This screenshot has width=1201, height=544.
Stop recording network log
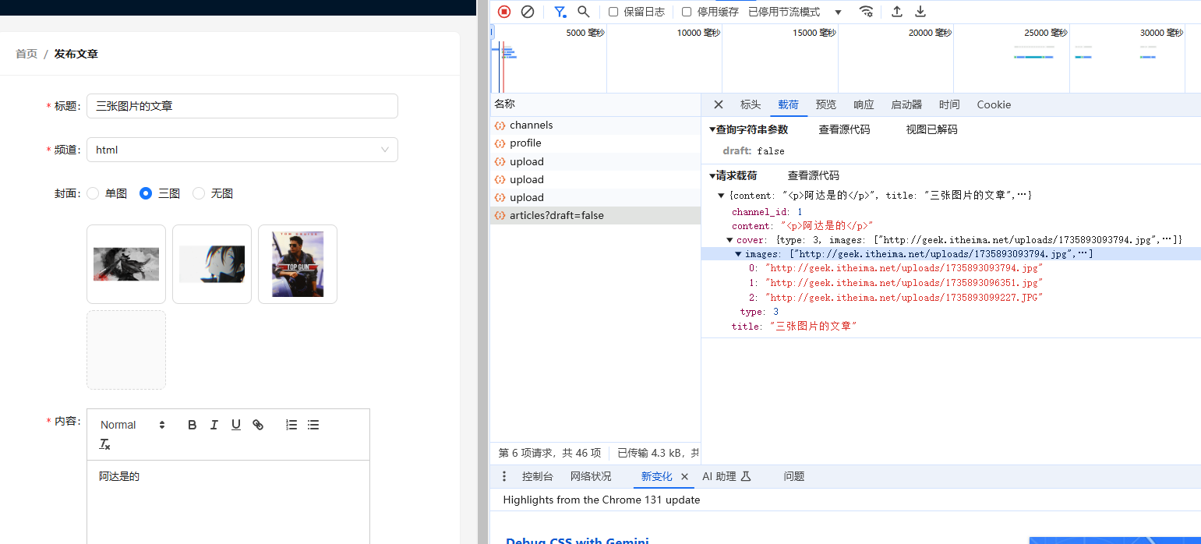click(504, 12)
